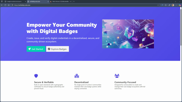Click the address bar URL field
The image size is (182, 102).
click(x=85, y=5)
